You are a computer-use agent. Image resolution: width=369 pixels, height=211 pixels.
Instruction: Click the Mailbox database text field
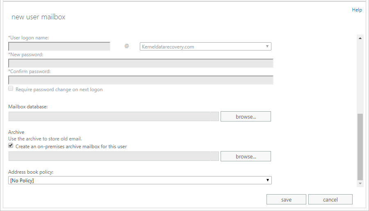pos(114,117)
